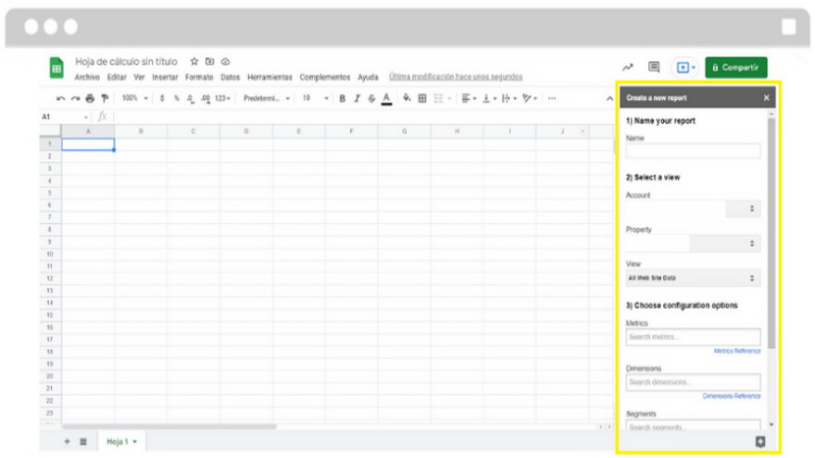815x458 pixels.
Task: Click the Search metrics field
Action: [693, 337]
